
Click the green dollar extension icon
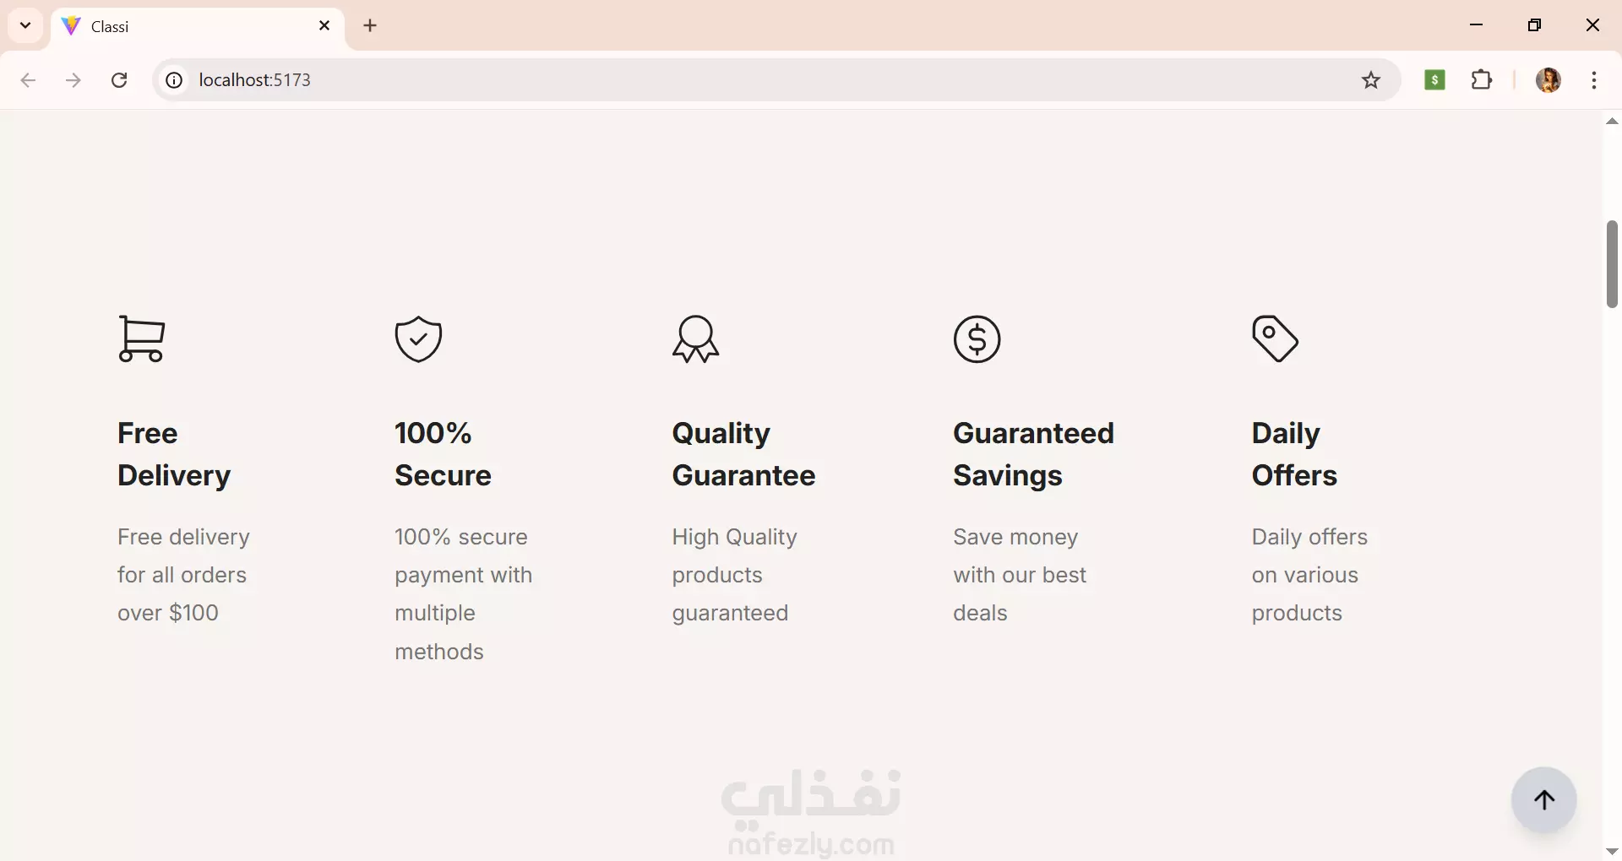click(x=1435, y=80)
